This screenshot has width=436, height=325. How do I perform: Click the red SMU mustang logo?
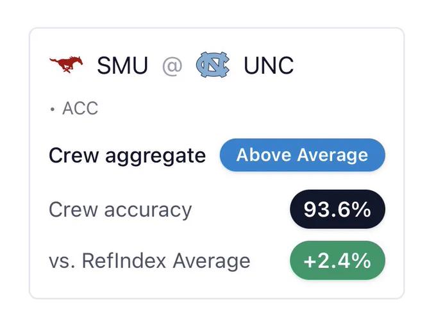pos(66,65)
